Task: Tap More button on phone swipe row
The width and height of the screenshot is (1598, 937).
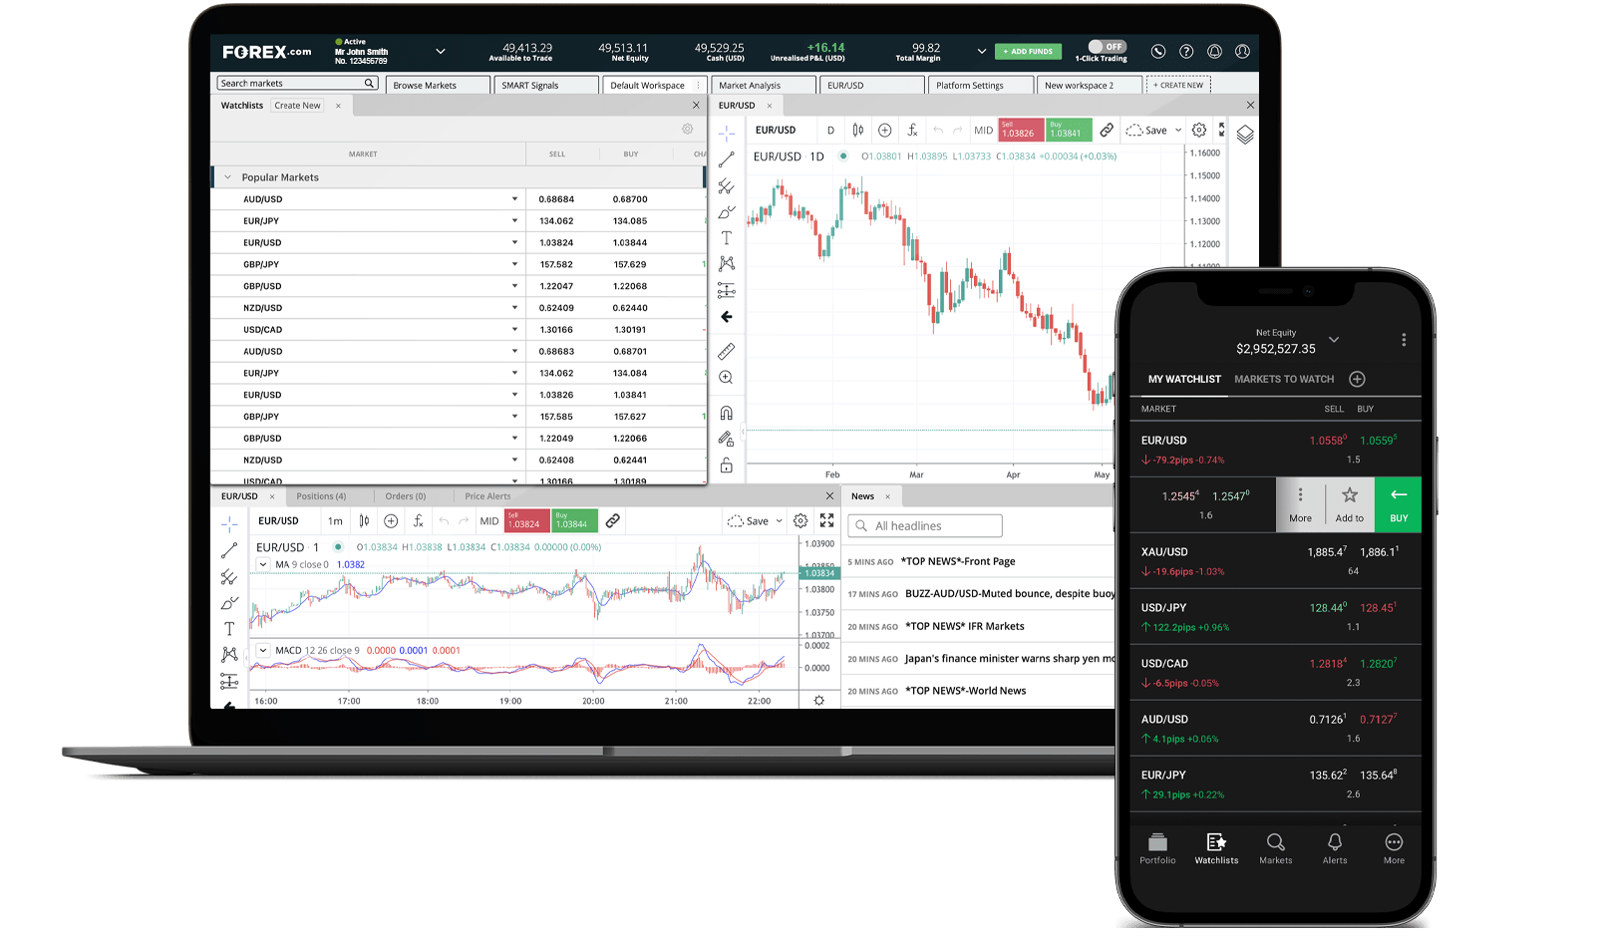Action: coord(1300,504)
